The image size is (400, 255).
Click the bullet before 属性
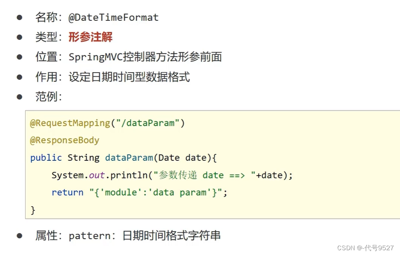pyautogui.click(x=20, y=236)
